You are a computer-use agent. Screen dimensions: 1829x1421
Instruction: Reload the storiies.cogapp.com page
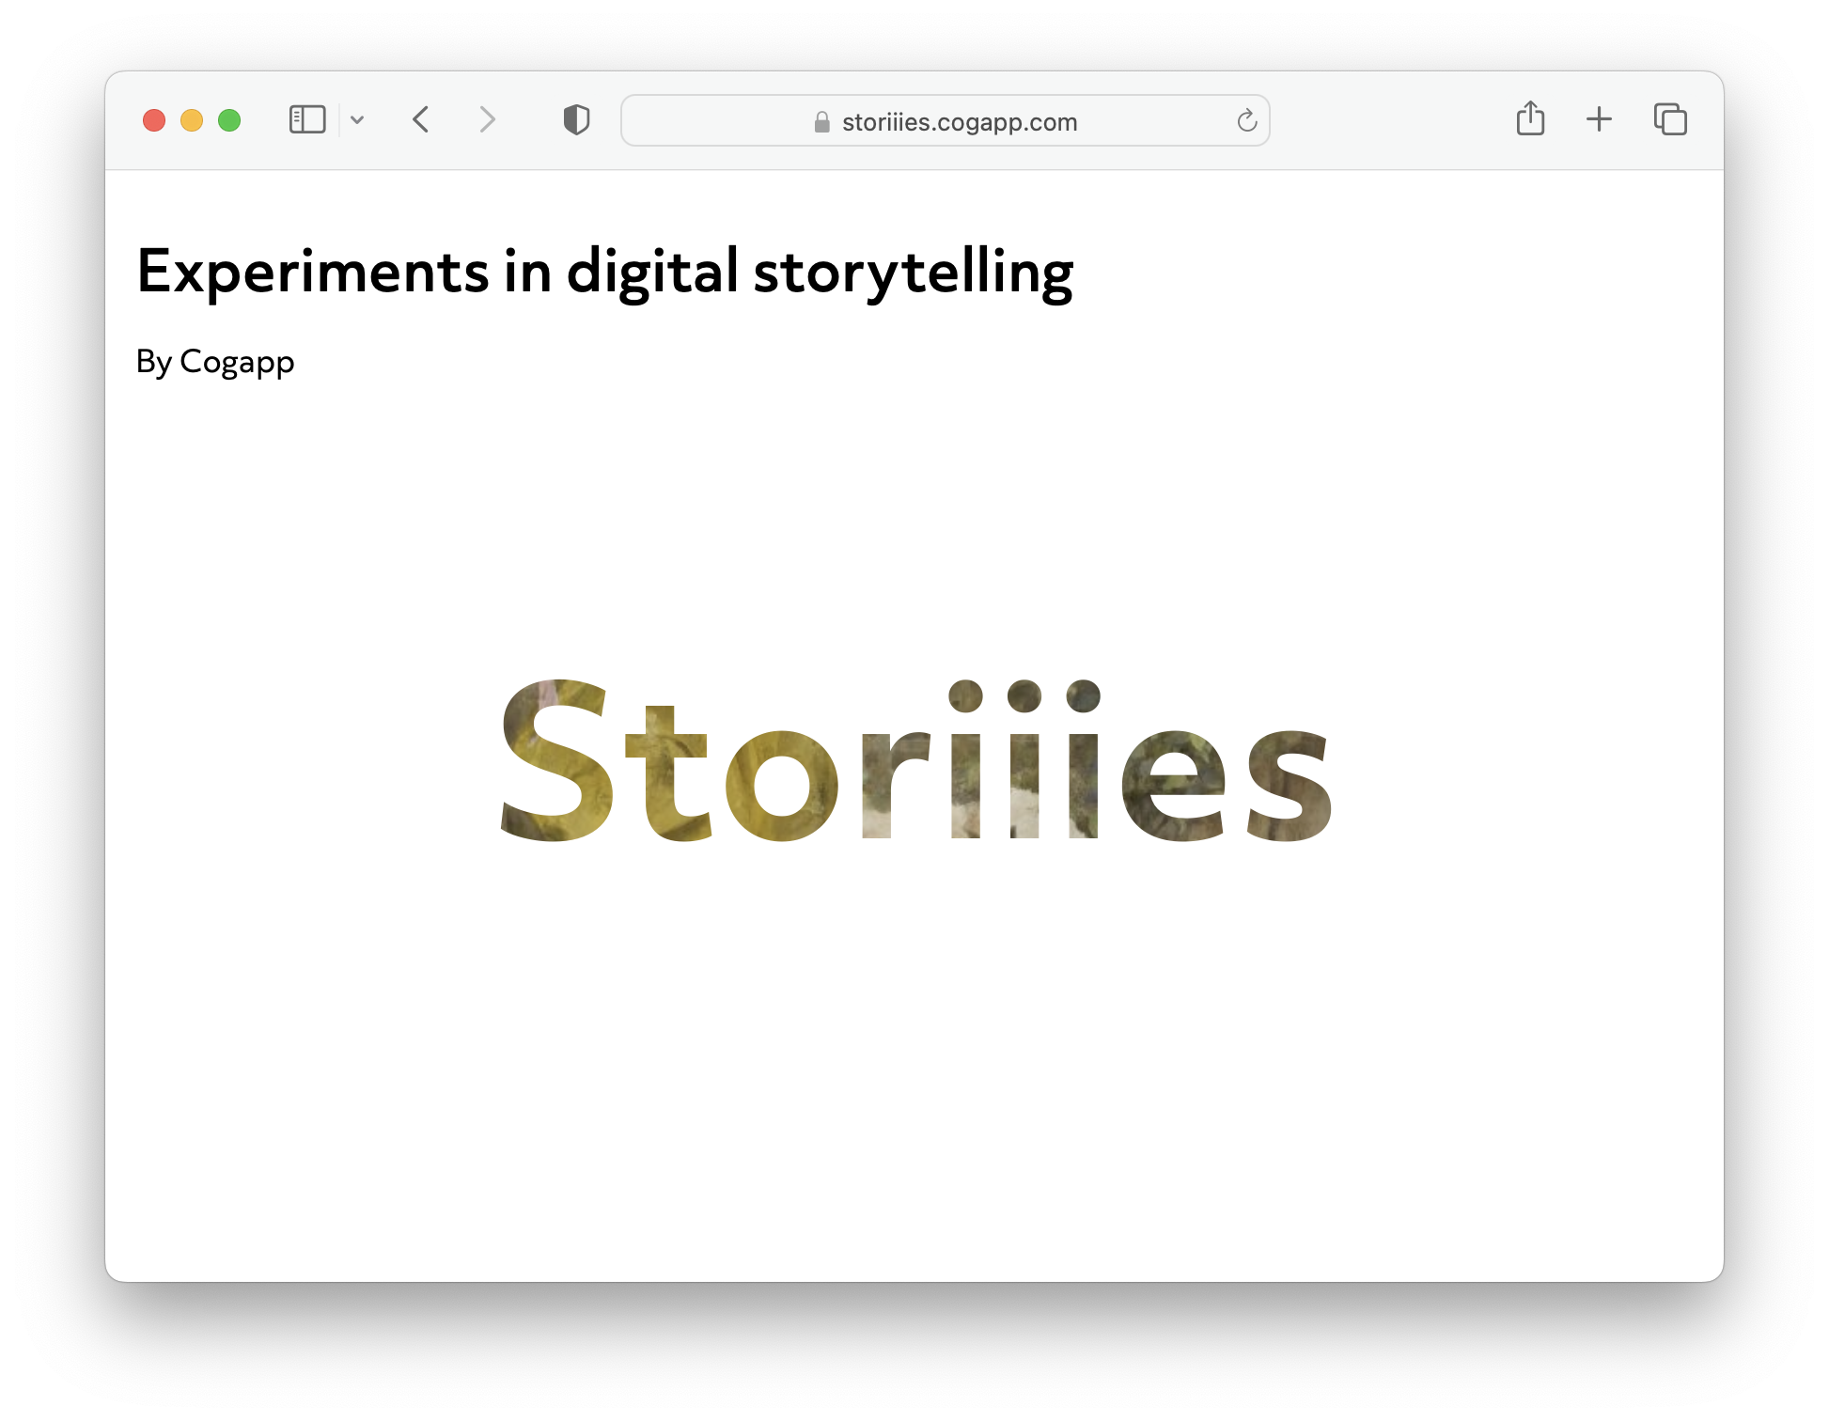(1246, 120)
